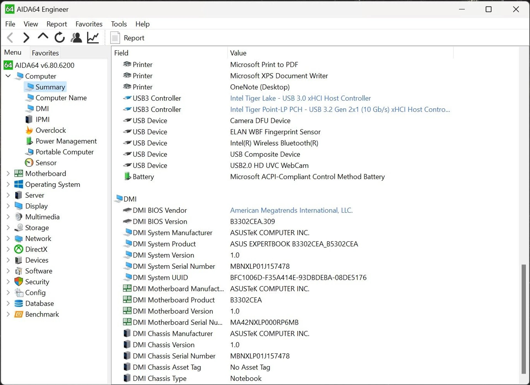This screenshot has width=530, height=385.
Task: Navigate forward with the right arrow icon
Action: pyautogui.click(x=26, y=38)
